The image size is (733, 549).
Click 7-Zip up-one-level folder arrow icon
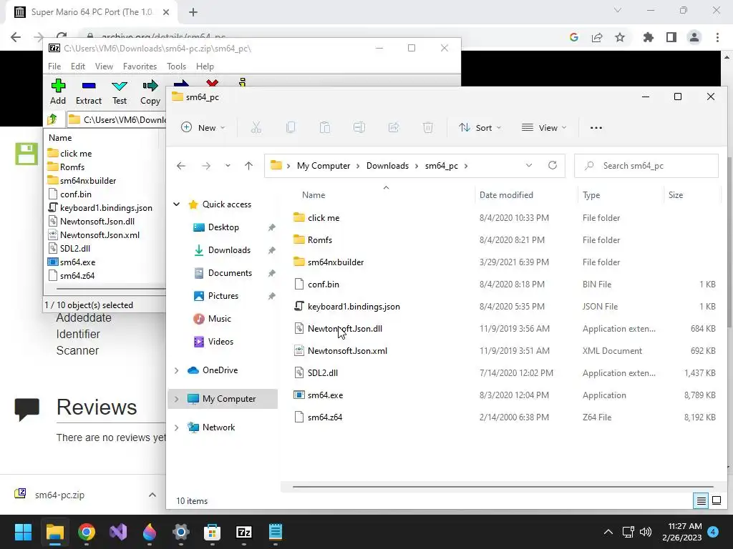coord(52,119)
